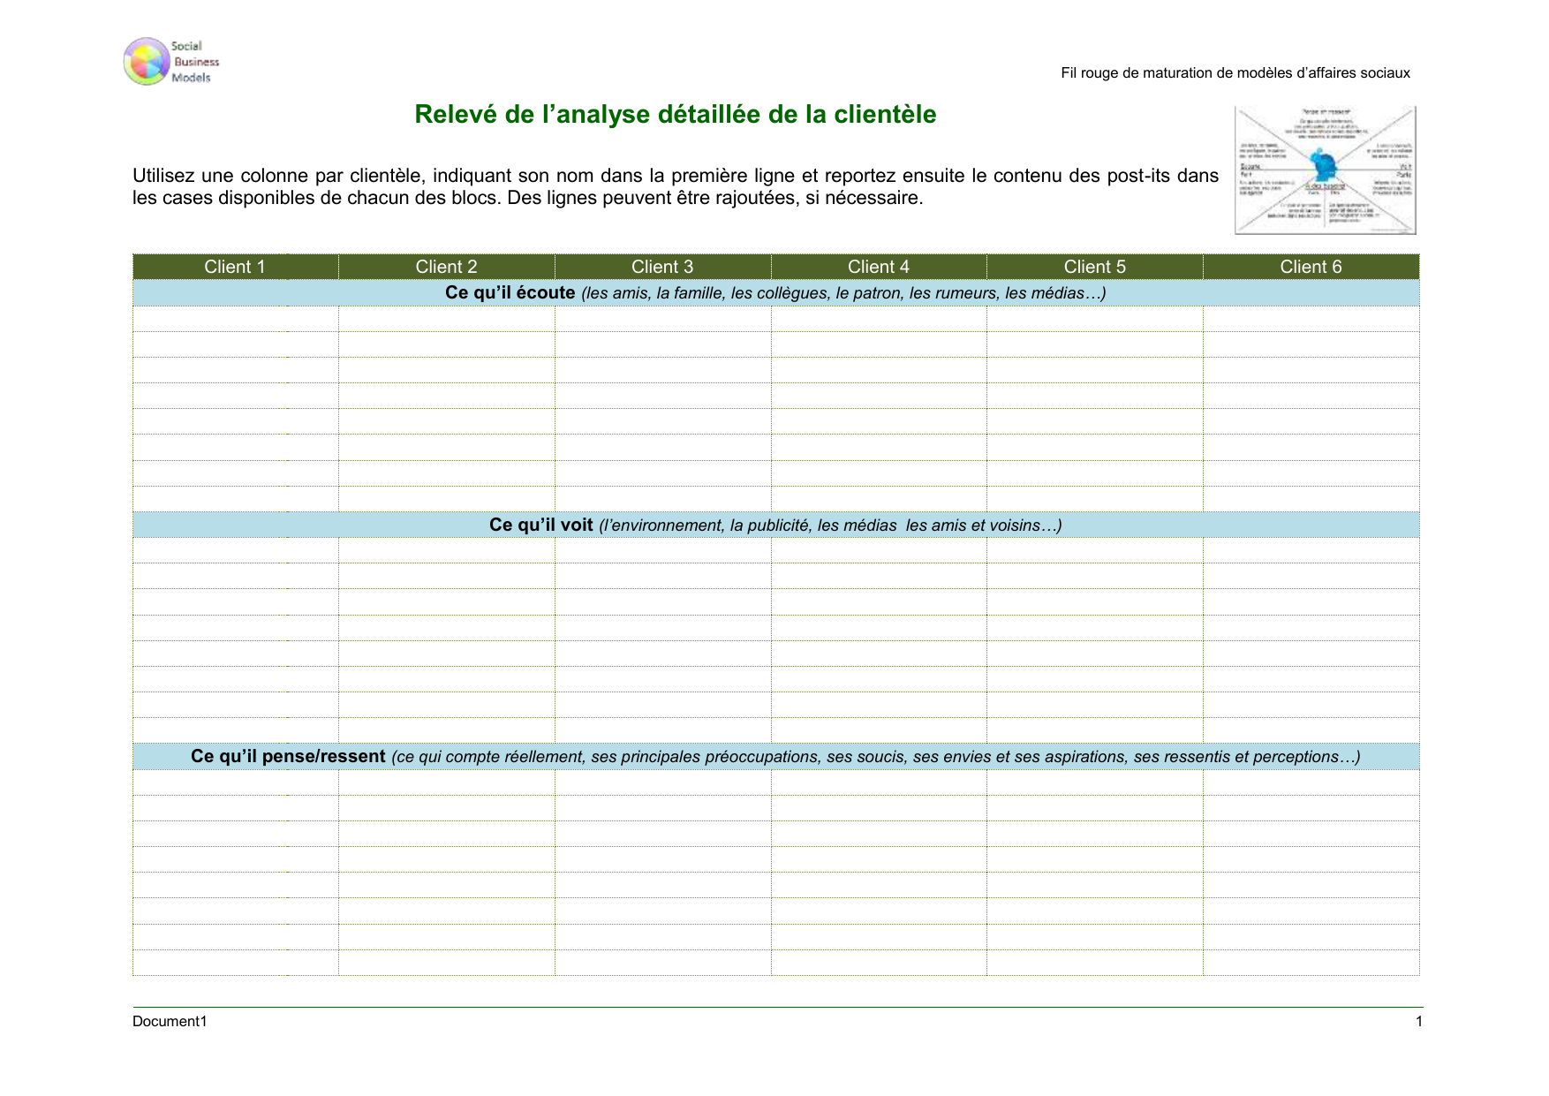This screenshot has height=1096, width=1549.
Task: Click first empty Client 3 cell under 'voit'
Action: tap(662, 551)
